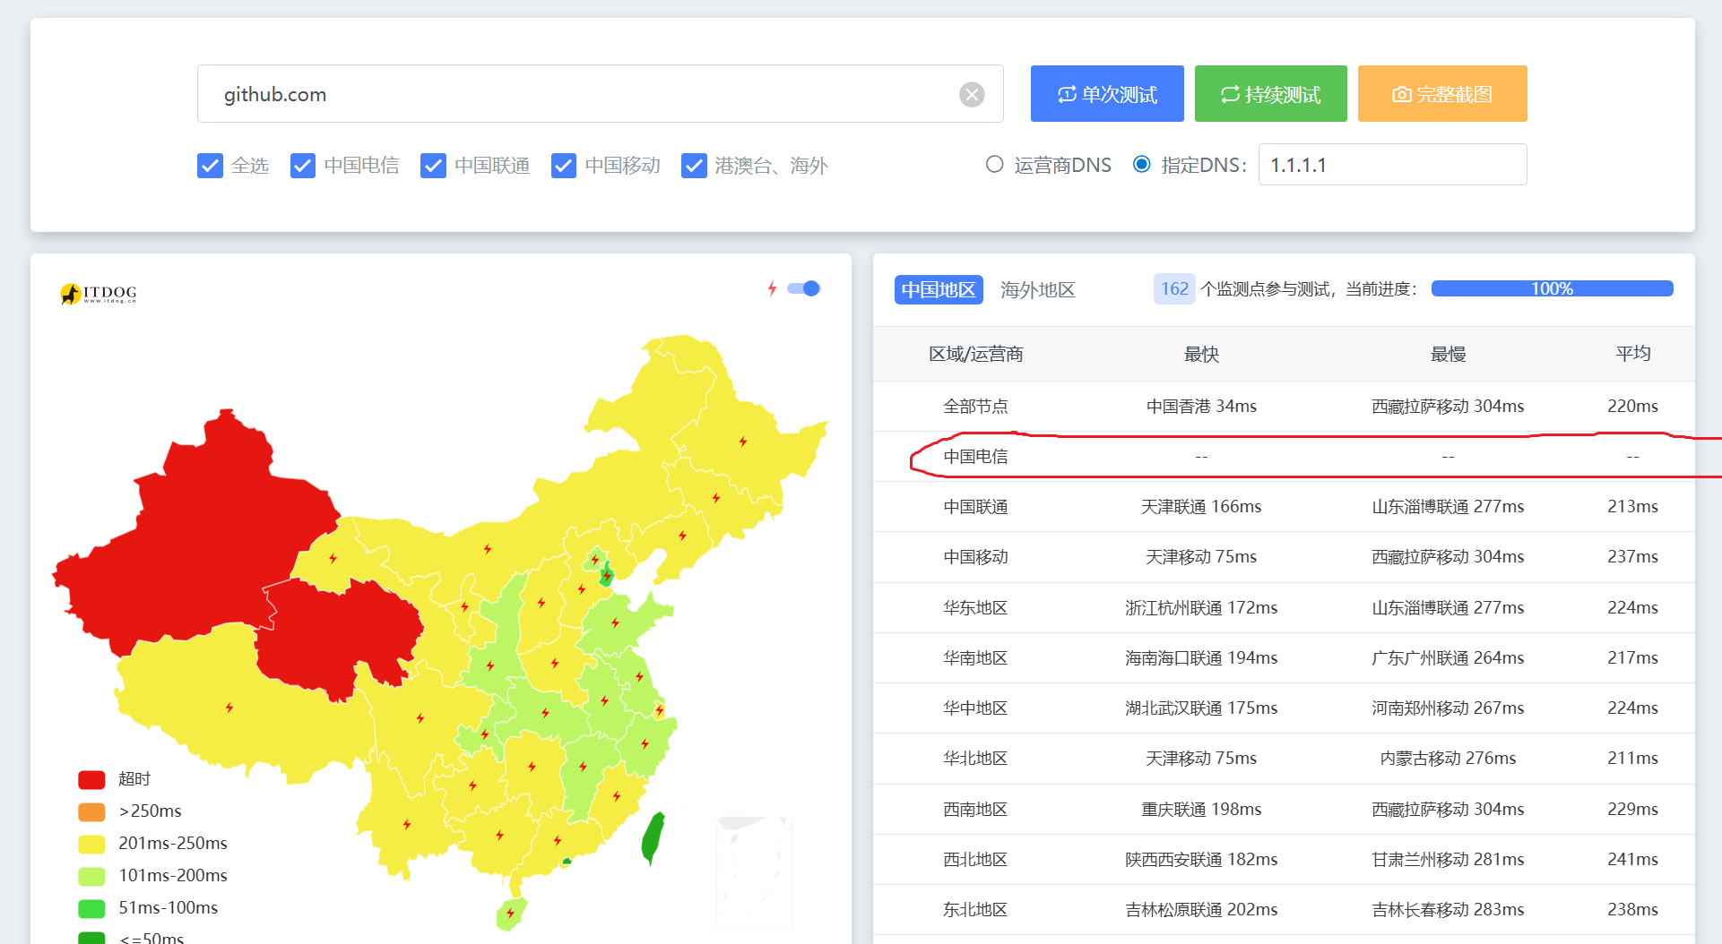The width and height of the screenshot is (1722, 944).
Task: Click the 西南地区 row label
Action: (x=975, y=810)
